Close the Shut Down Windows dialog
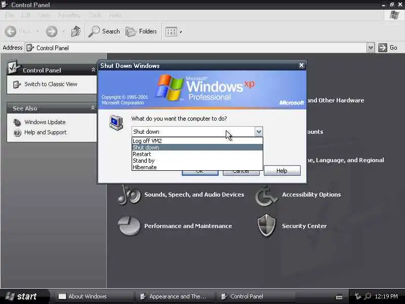This screenshot has width=405, height=304. pos(301,65)
